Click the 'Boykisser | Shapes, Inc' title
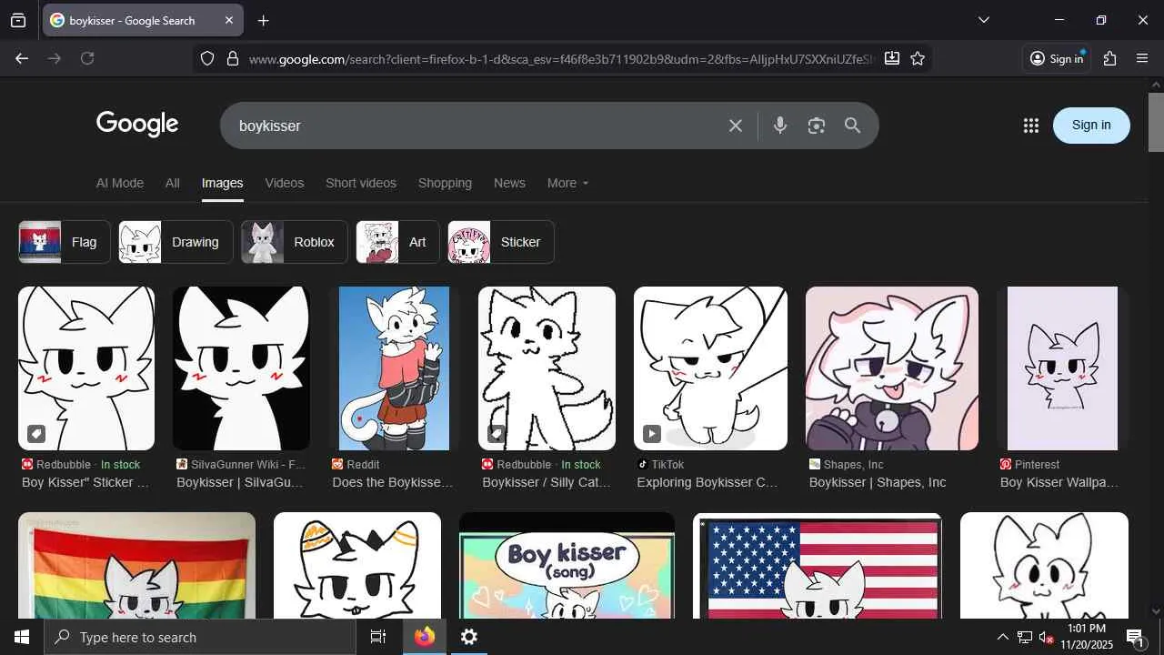Image resolution: width=1164 pixels, height=655 pixels. tap(878, 482)
